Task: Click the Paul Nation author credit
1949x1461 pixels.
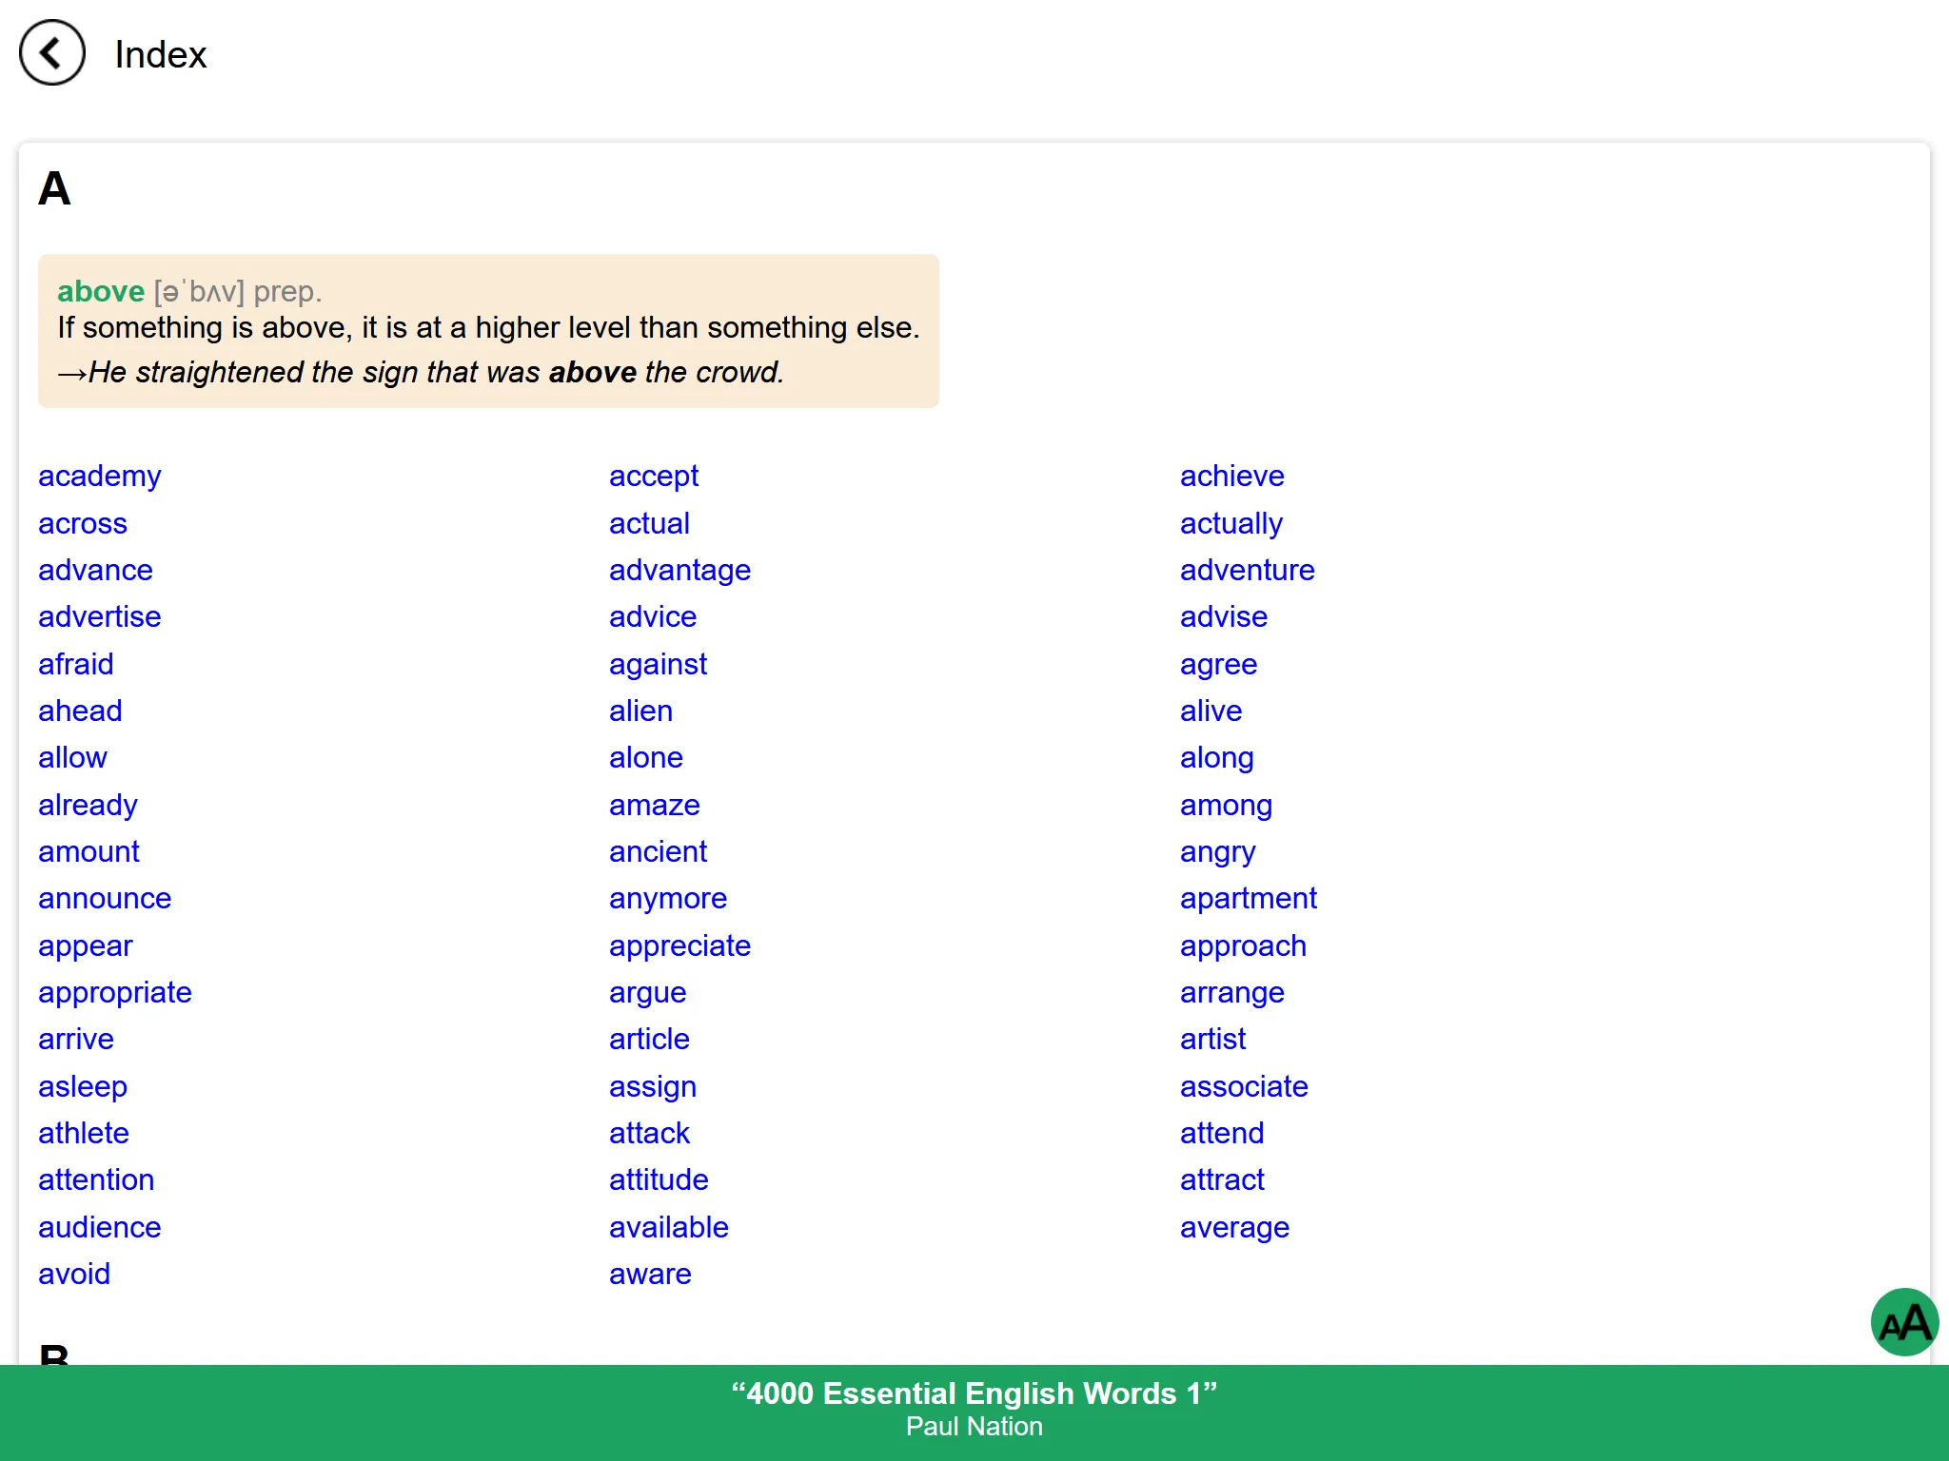Action: [973, 1426]
